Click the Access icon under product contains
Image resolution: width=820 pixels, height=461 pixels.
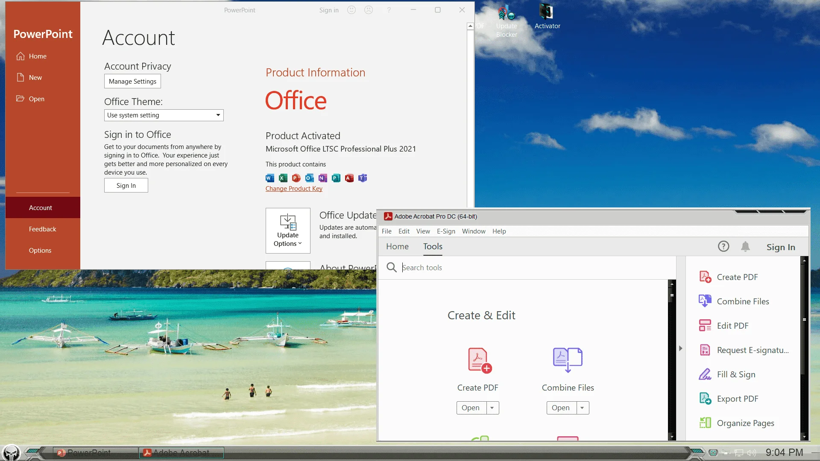(349, 178)
